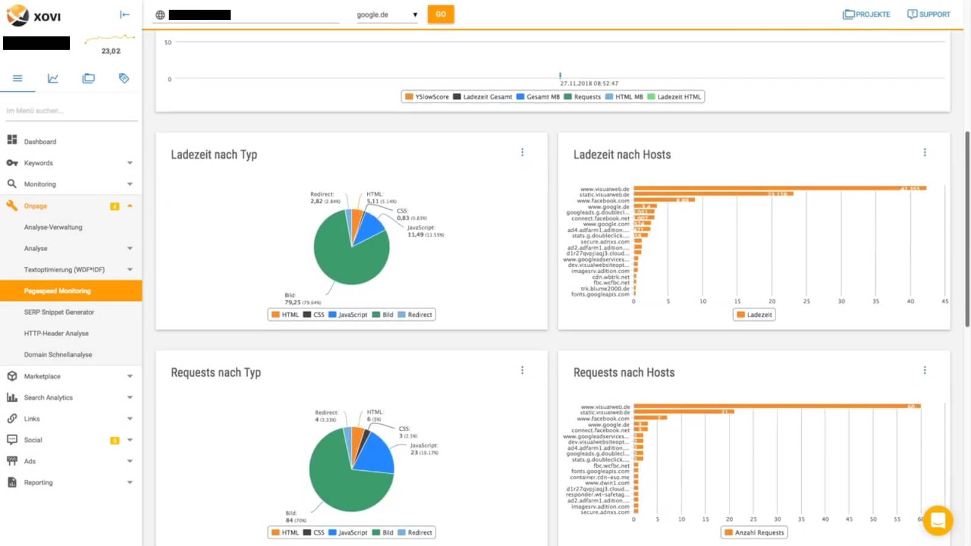The width and height of the screenshot is (971, 546).
Task: Click the menu search input field
Action: 70,111
